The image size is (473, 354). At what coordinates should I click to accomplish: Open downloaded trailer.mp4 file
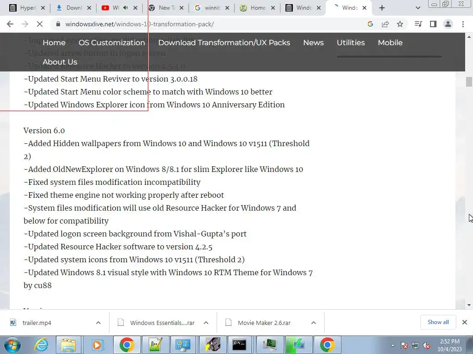pyautogui.click(x=36, y=323)
